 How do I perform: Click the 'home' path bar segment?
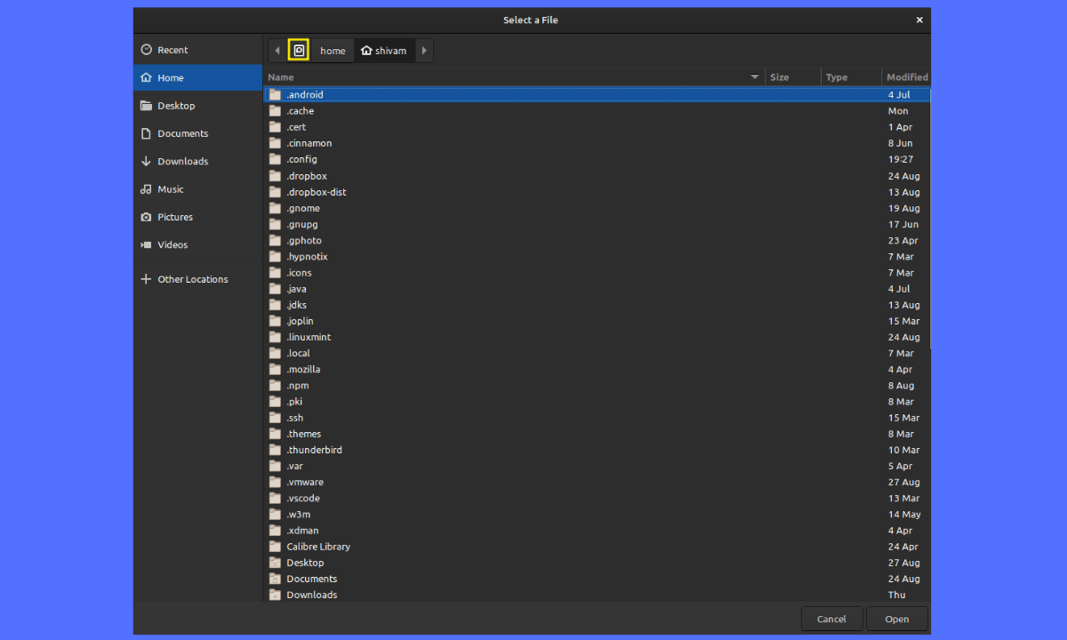tap(333, 51)
